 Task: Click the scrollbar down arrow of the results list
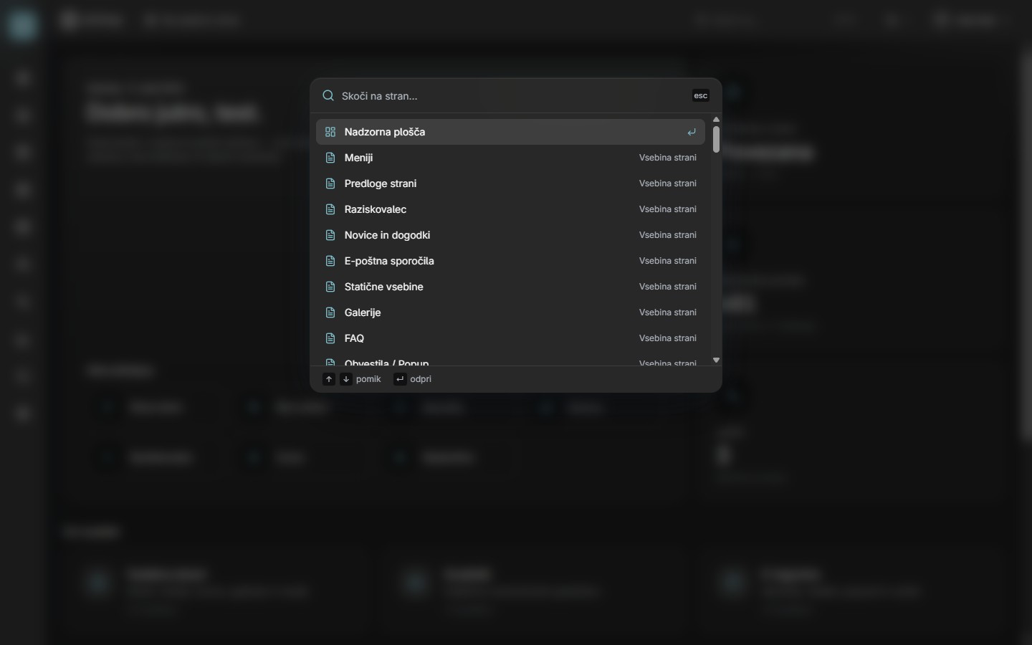[x=716, y=360]
